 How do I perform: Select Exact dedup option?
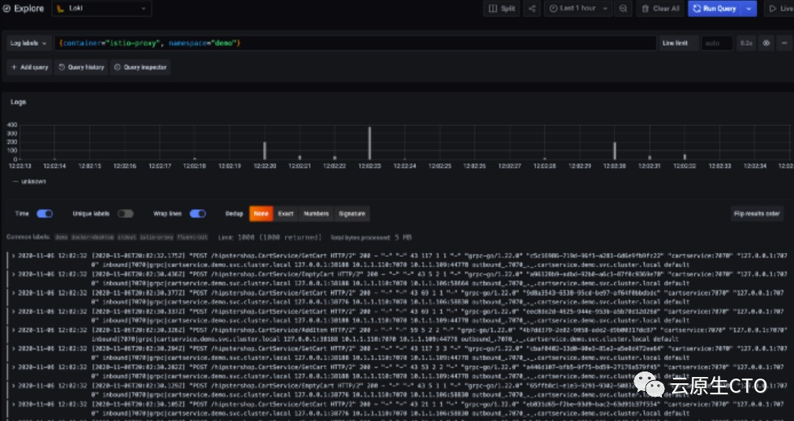pyautogui.click(x=285, y=214)
